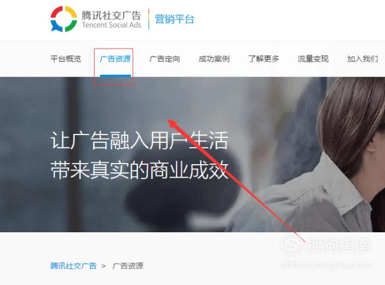385x285 pixels.
Task: Click 加入我们 in the navigation bar
Action: tap(362, 59)
